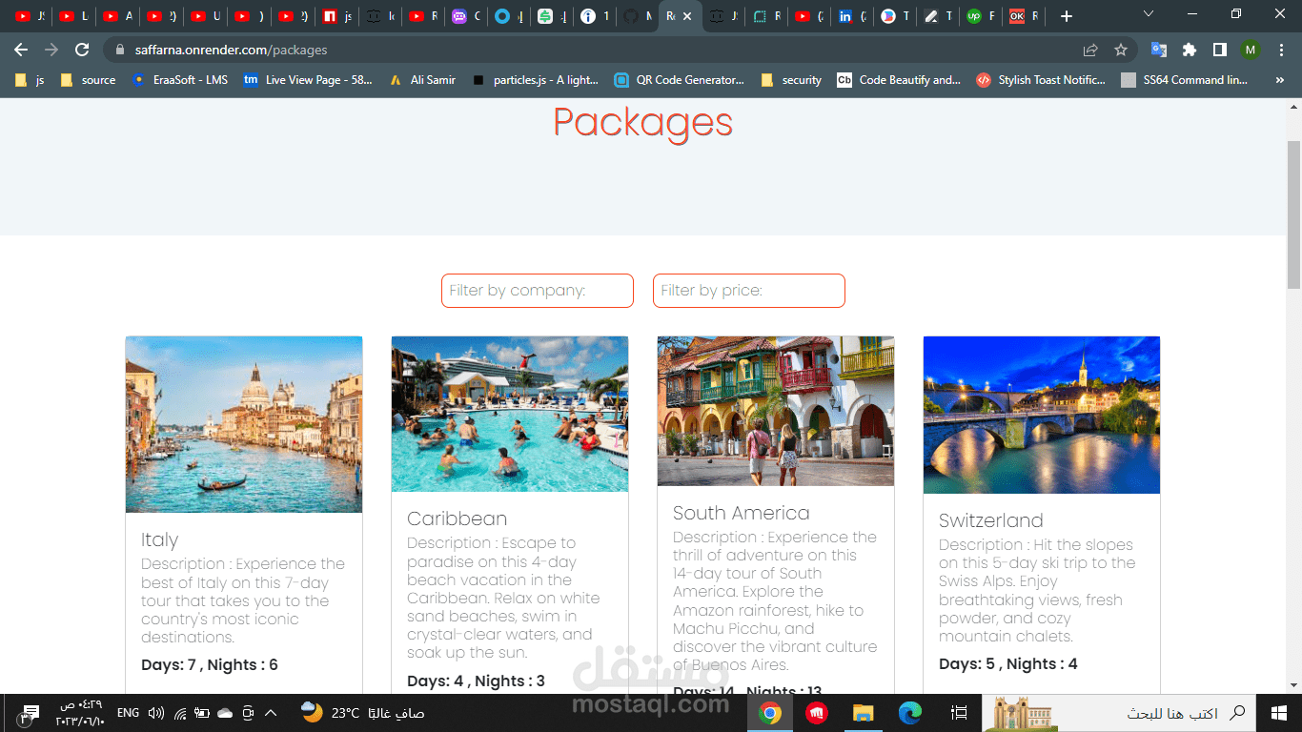1302x732 pixels.
Task: Show hidden bookmarks with the overflow chevron
Action: [1279, 80]
